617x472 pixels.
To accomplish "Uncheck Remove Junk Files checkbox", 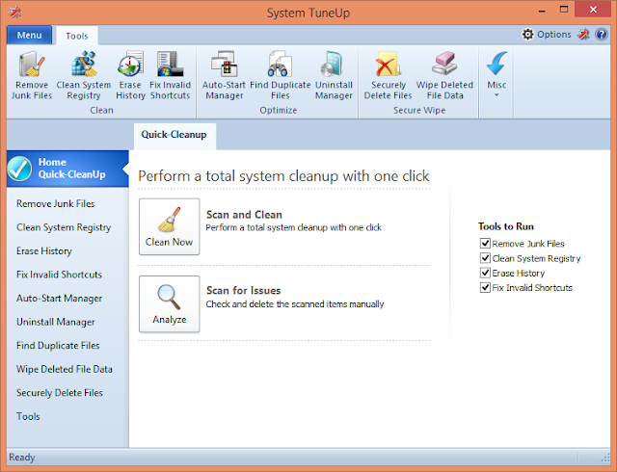I will coord(485,244).
